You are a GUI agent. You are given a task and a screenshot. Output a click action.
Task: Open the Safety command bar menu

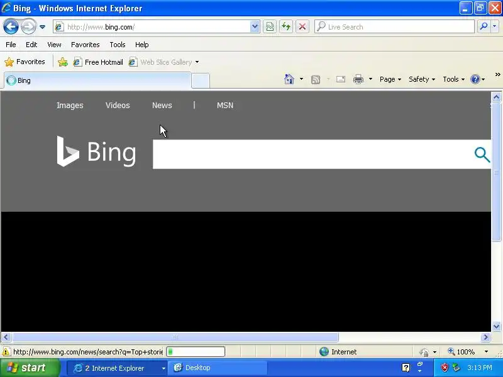click(x=422, y=79)
